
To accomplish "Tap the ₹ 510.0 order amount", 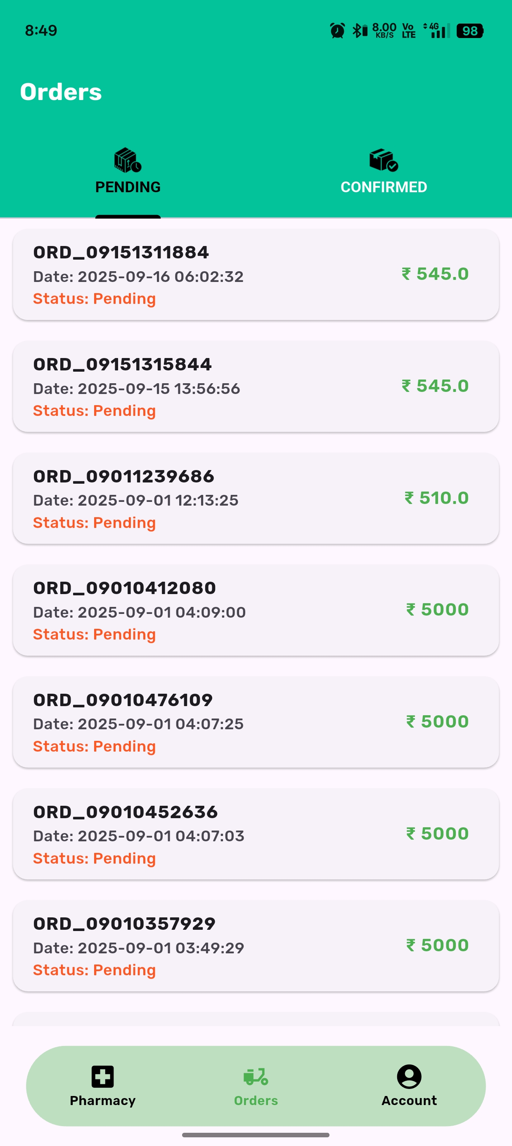I will 436,498.
